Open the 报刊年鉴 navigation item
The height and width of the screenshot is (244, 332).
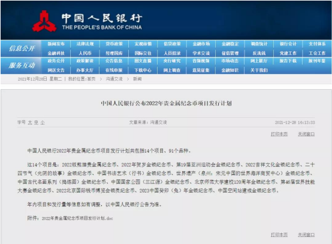(317, 61)
